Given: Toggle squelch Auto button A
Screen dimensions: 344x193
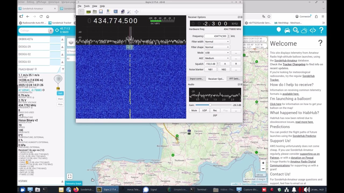Looking at the screenshot, I should pos(225,64).
